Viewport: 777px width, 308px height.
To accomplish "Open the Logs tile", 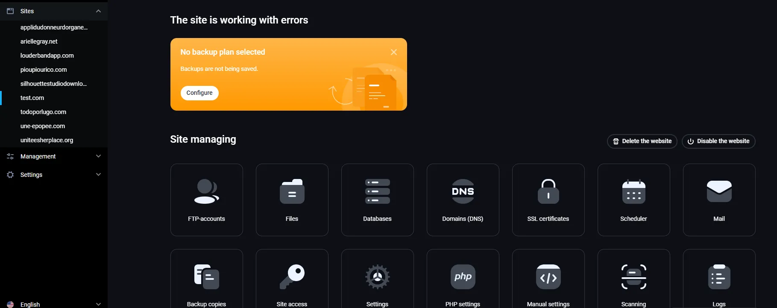I will [719, 279].
